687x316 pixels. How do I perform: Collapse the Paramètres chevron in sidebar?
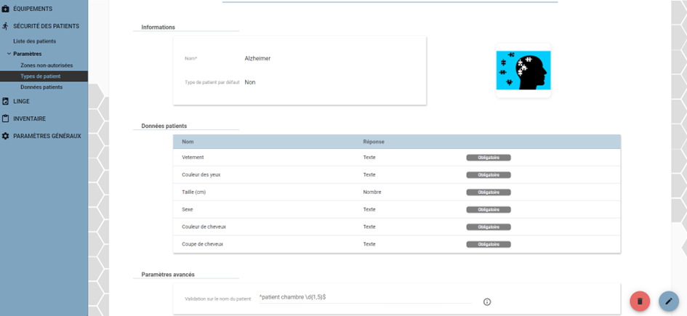click(9, 54)
